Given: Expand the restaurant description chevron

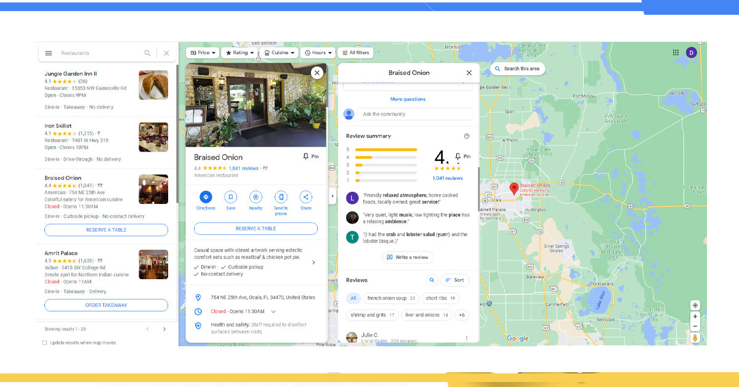Looking at the screenshot, I should pyautogui.click(x=313, y=262).
